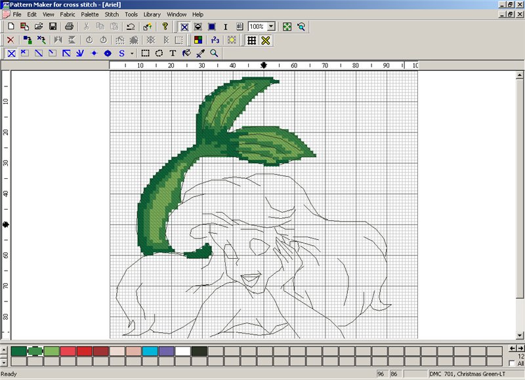Open the File menu
Viewport: 525px width, 380px height.
(17, 14)
